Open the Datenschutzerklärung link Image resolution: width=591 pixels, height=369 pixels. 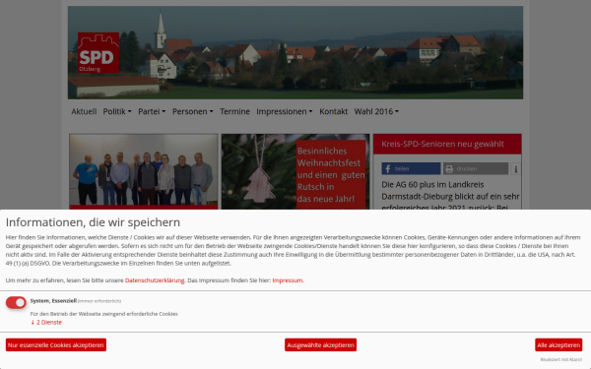[x=155, y=280]
